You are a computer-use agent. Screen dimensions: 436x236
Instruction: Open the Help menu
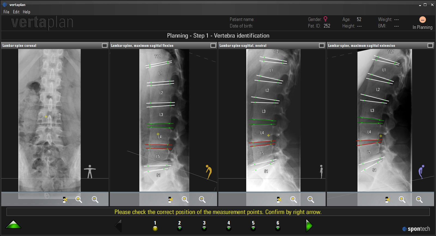pyautogui.click(x=26, y=12)
